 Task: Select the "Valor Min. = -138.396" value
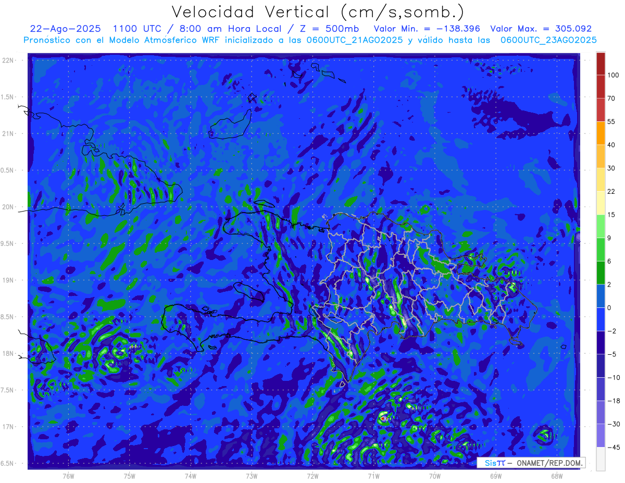427,29
